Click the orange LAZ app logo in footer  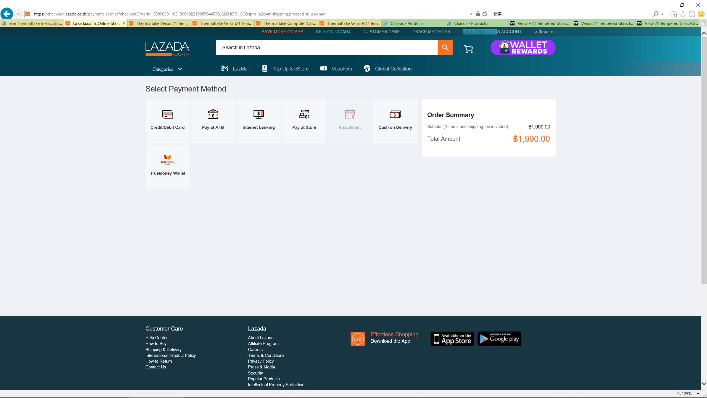click(x=358, y=339)
